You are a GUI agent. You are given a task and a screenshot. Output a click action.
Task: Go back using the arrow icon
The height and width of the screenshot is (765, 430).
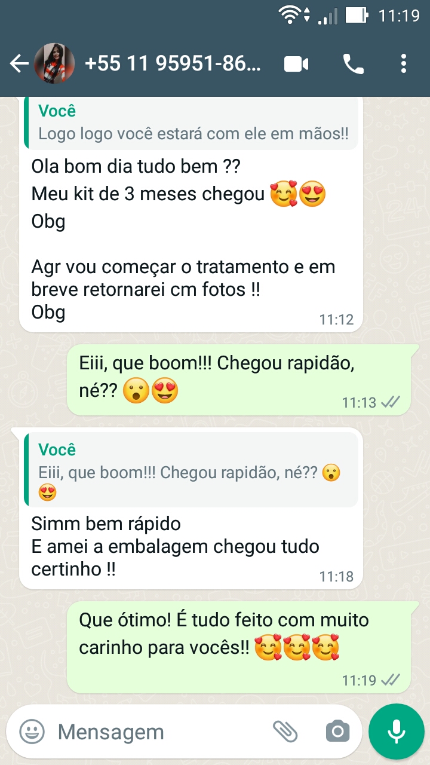tap(19, 64)
